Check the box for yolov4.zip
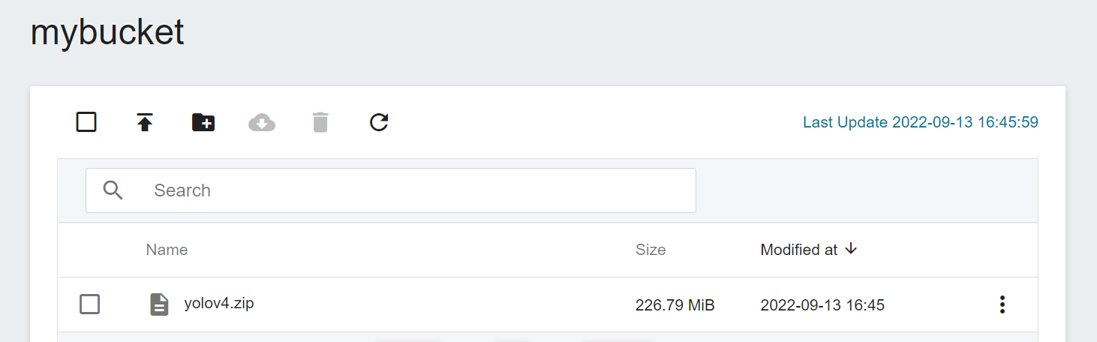Image resolution: width=1097 pixels, height=342 pixels. point(90,304)
